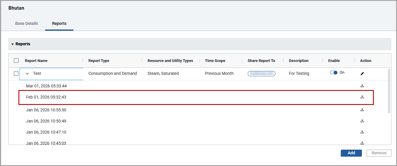
Task: Click the Jan 06, 2026 10:50:49 entry
Action: coord(46,121)
